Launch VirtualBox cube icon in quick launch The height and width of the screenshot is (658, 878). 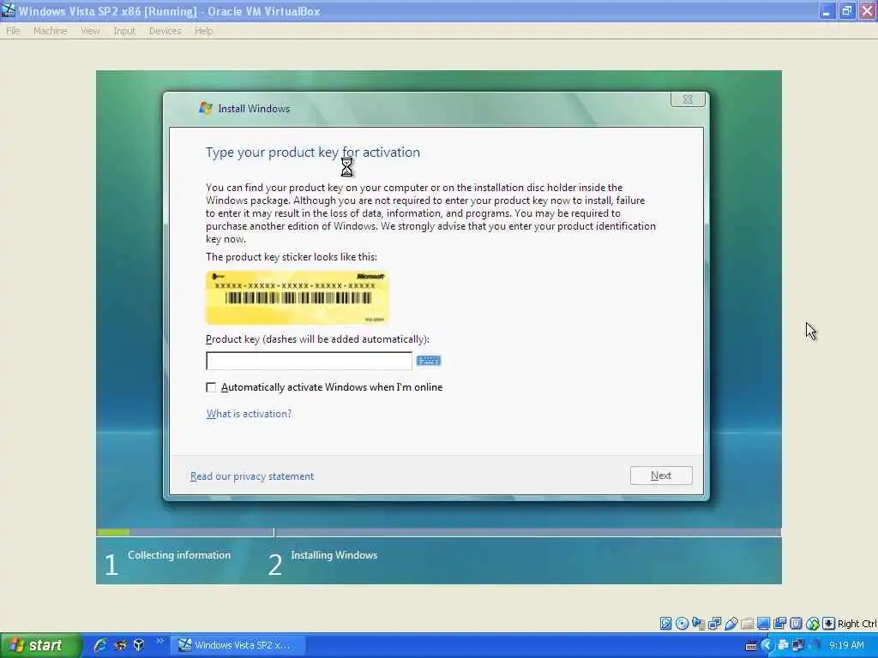point(139,645)
